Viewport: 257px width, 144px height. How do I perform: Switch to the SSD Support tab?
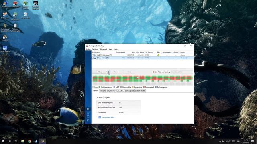point(129,91)
